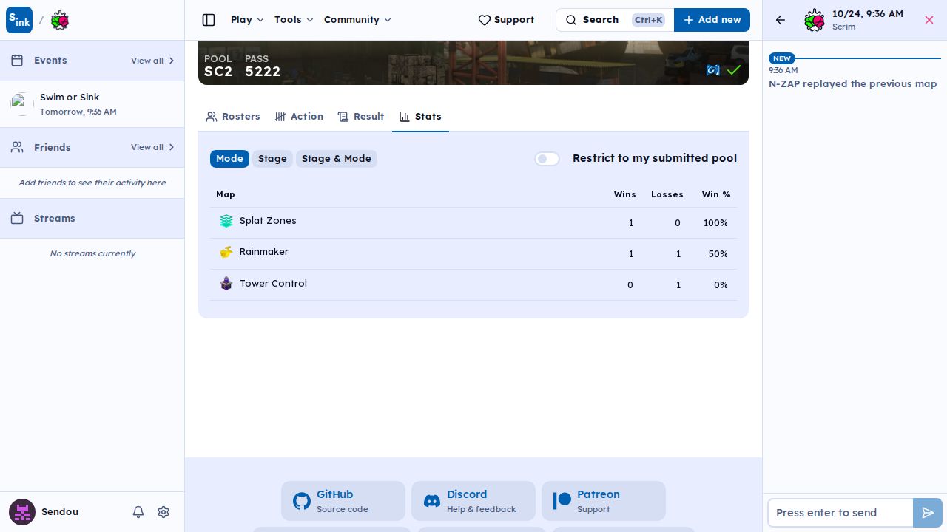This screenshot has height=532, width=947.
Task: Open the Swim or Sink event entry
Action: (92, 104)
